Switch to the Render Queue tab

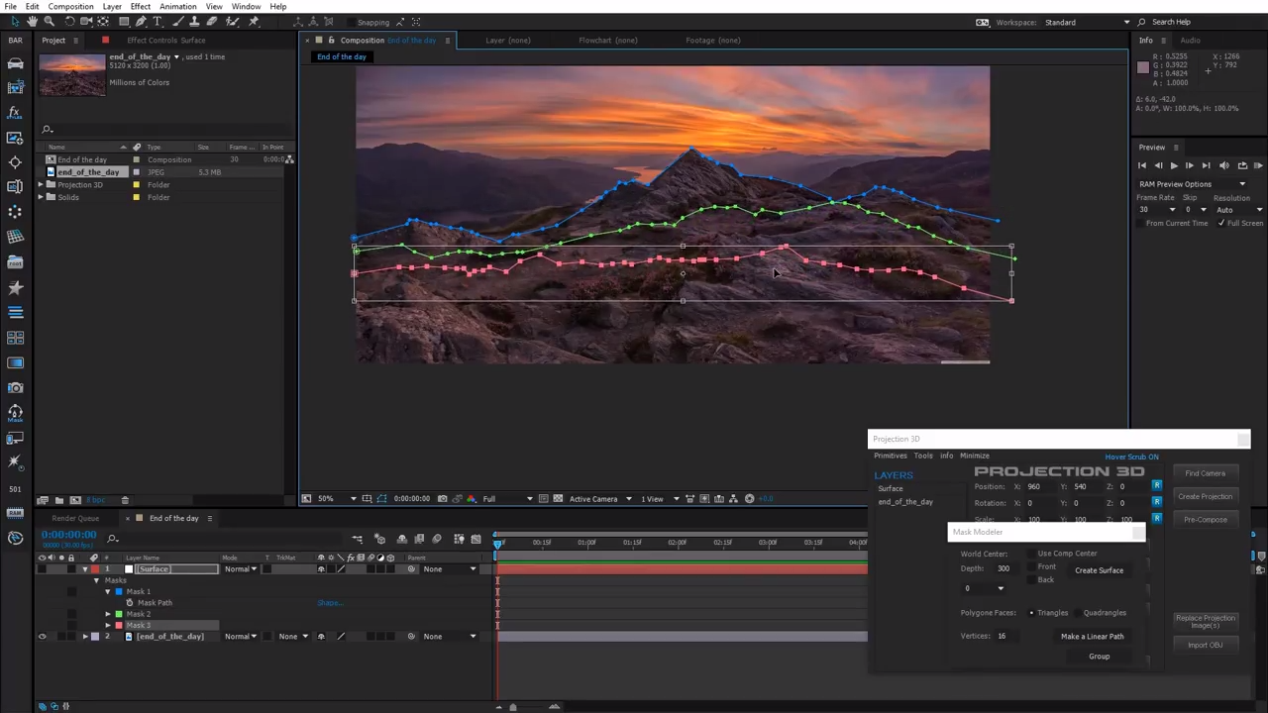(75, 519)
